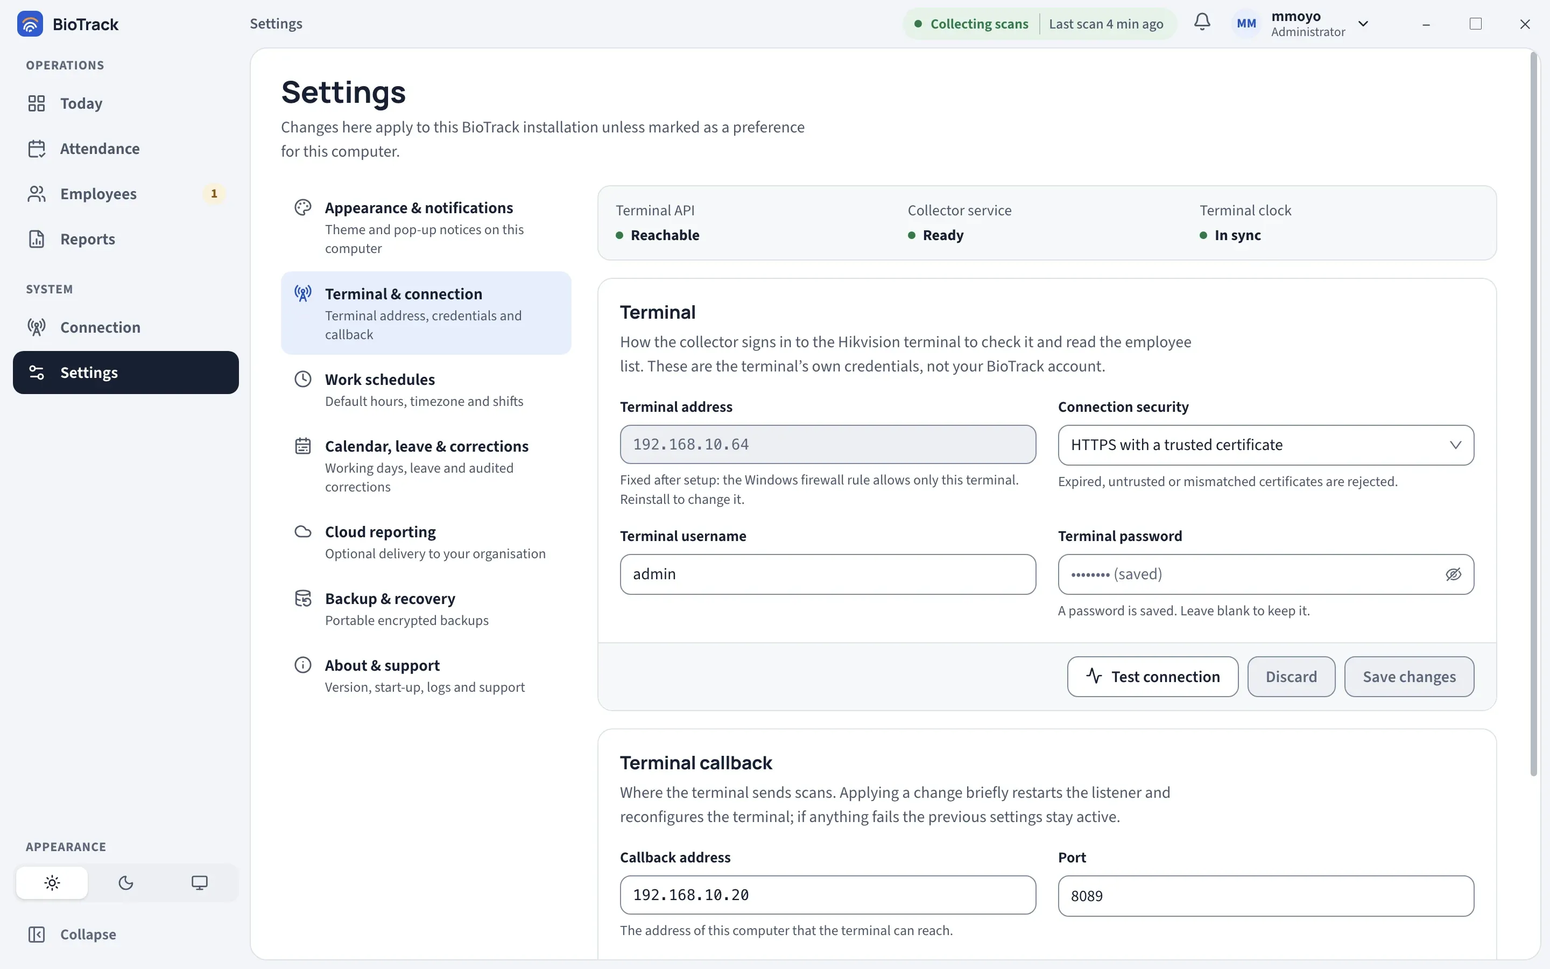Click the settings page vertical scrollbar
The width and height of the screenshot is (1550, 969).
coord(1533,414)
